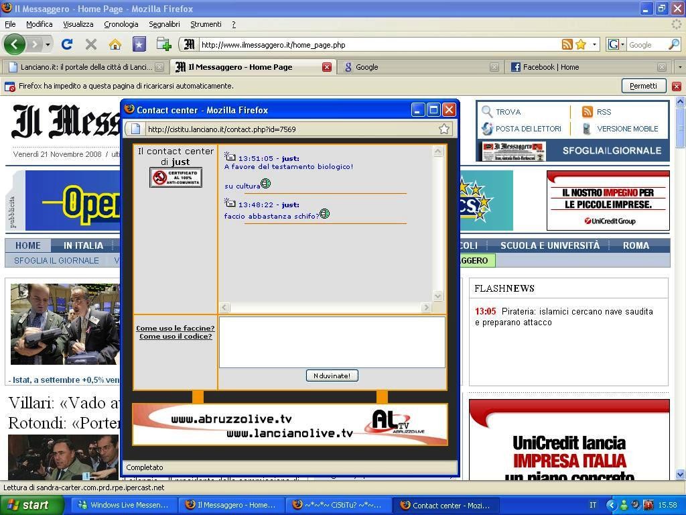
Task: Open the Cronologia menu
Action: coord(121,25)
